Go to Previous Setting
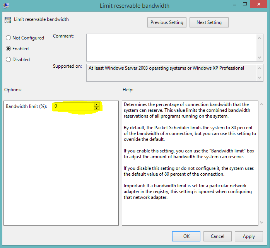This screenshot has width=270, height=248. 167,22
